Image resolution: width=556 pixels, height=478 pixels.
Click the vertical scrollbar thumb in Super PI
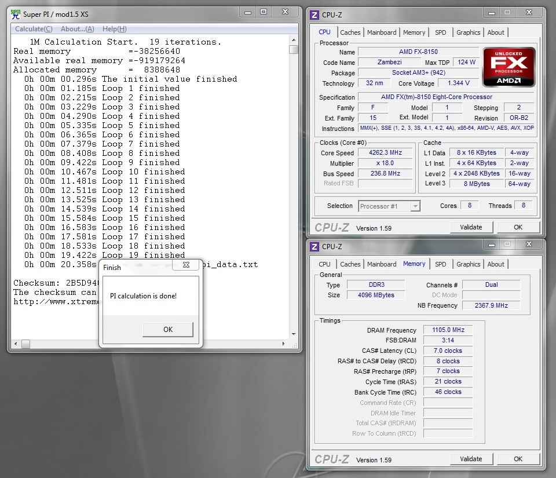pyautogui.click(x=293, y=49)
